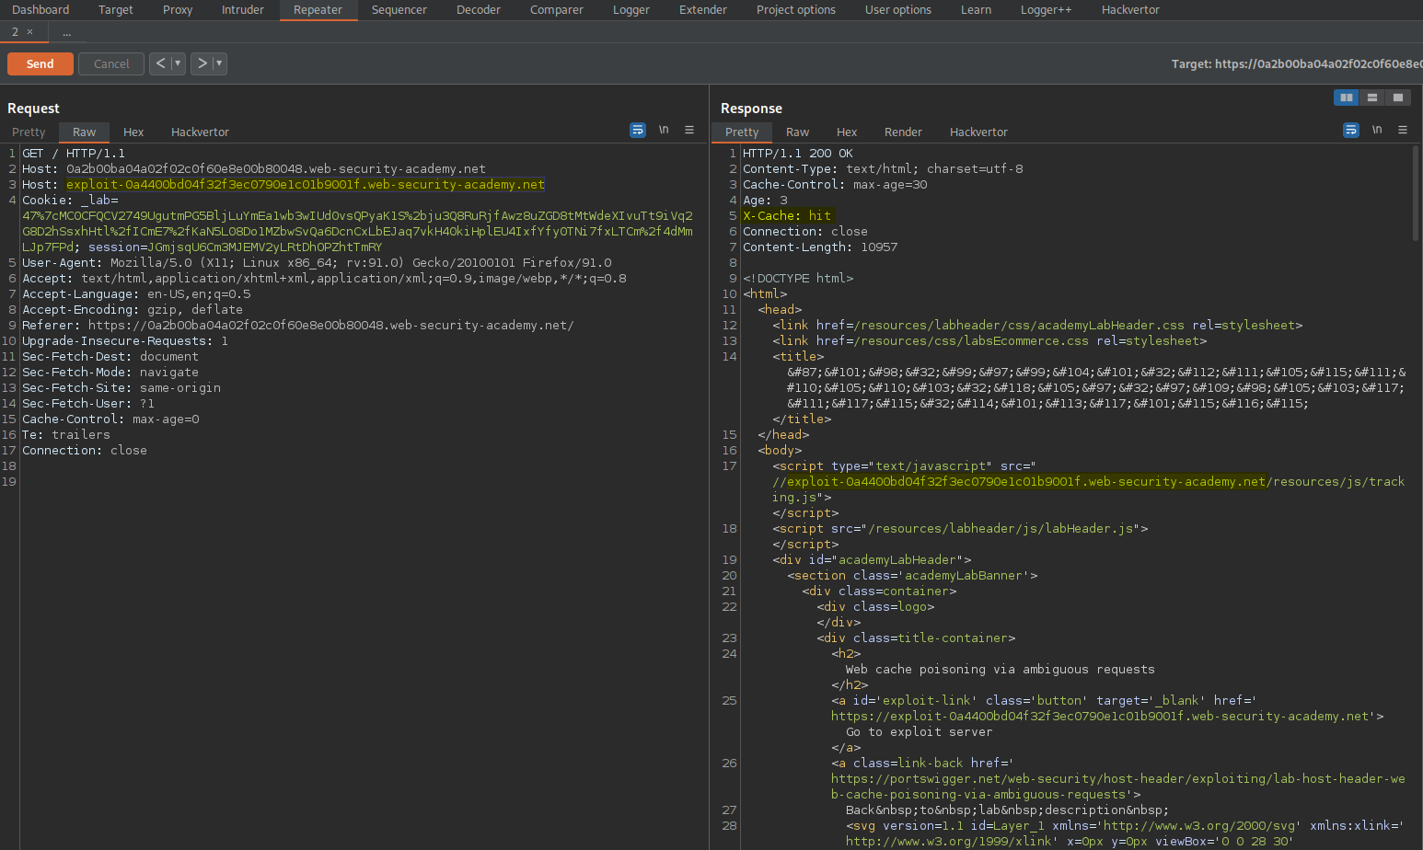Image resolution: width=1423 pixels, height=850 pixels.
Task: Click the Sec-Fetch-Mode: navigate header
Action: point(110,372)
